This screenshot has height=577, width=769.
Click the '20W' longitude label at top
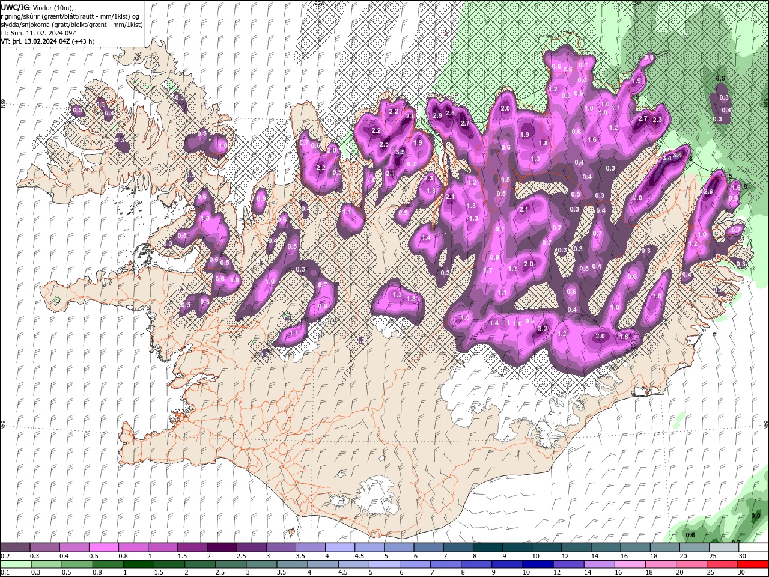[x=319, y=3]
